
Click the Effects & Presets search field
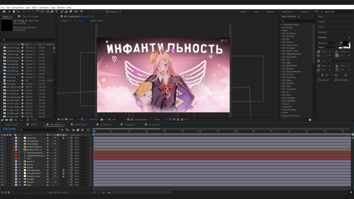(x=297, y=21)
